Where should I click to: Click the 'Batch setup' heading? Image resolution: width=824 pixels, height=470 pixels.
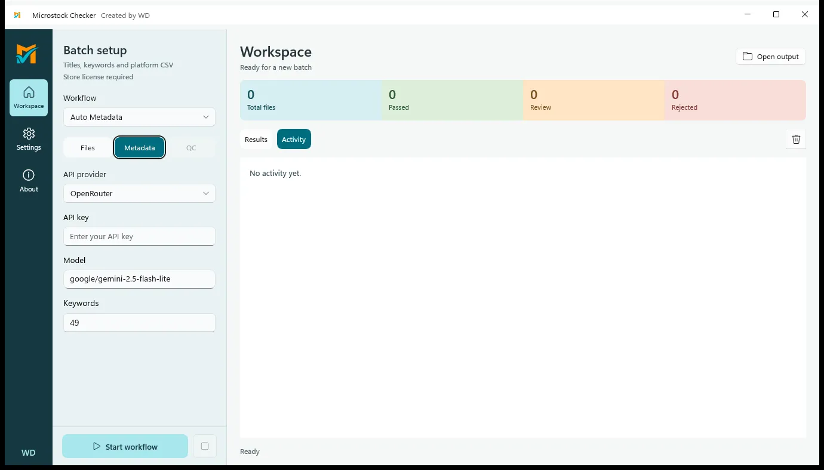click(95, 51)
